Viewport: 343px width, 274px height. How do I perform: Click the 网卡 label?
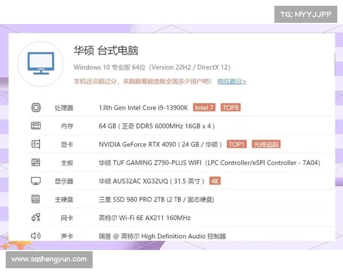[67, 218]
